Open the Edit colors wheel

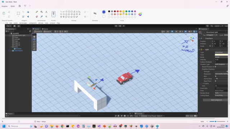pyautogui.click(x=140, y=14)
